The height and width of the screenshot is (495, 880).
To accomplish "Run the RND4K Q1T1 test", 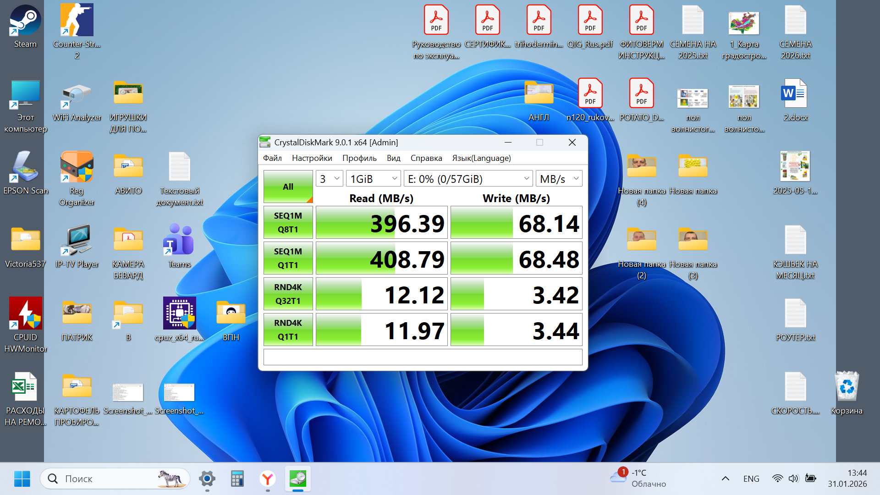I will point(288,330).
